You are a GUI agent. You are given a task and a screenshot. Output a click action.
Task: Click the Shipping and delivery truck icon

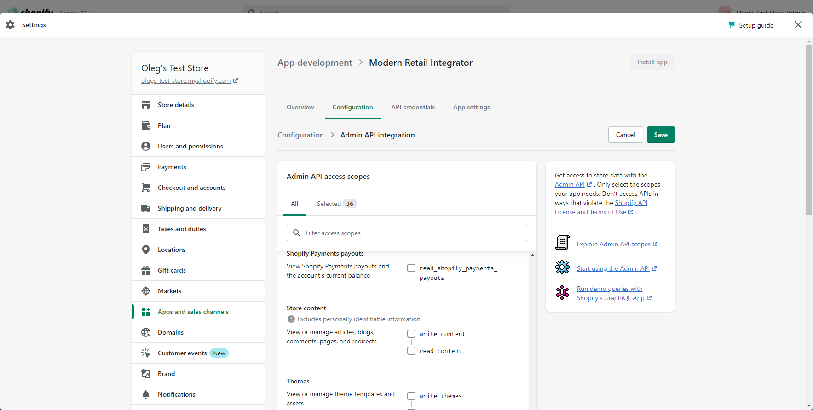(146, 208)
